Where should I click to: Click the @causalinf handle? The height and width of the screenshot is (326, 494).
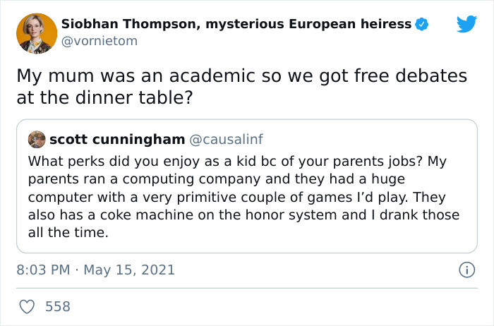pos(226,140)
